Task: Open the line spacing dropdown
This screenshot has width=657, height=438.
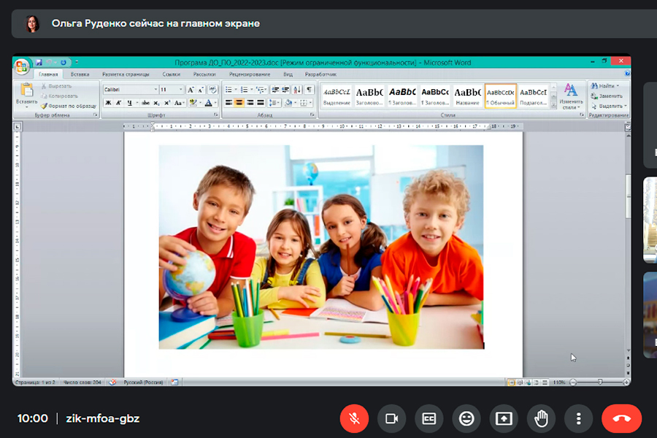Action: tap(274, 103)
